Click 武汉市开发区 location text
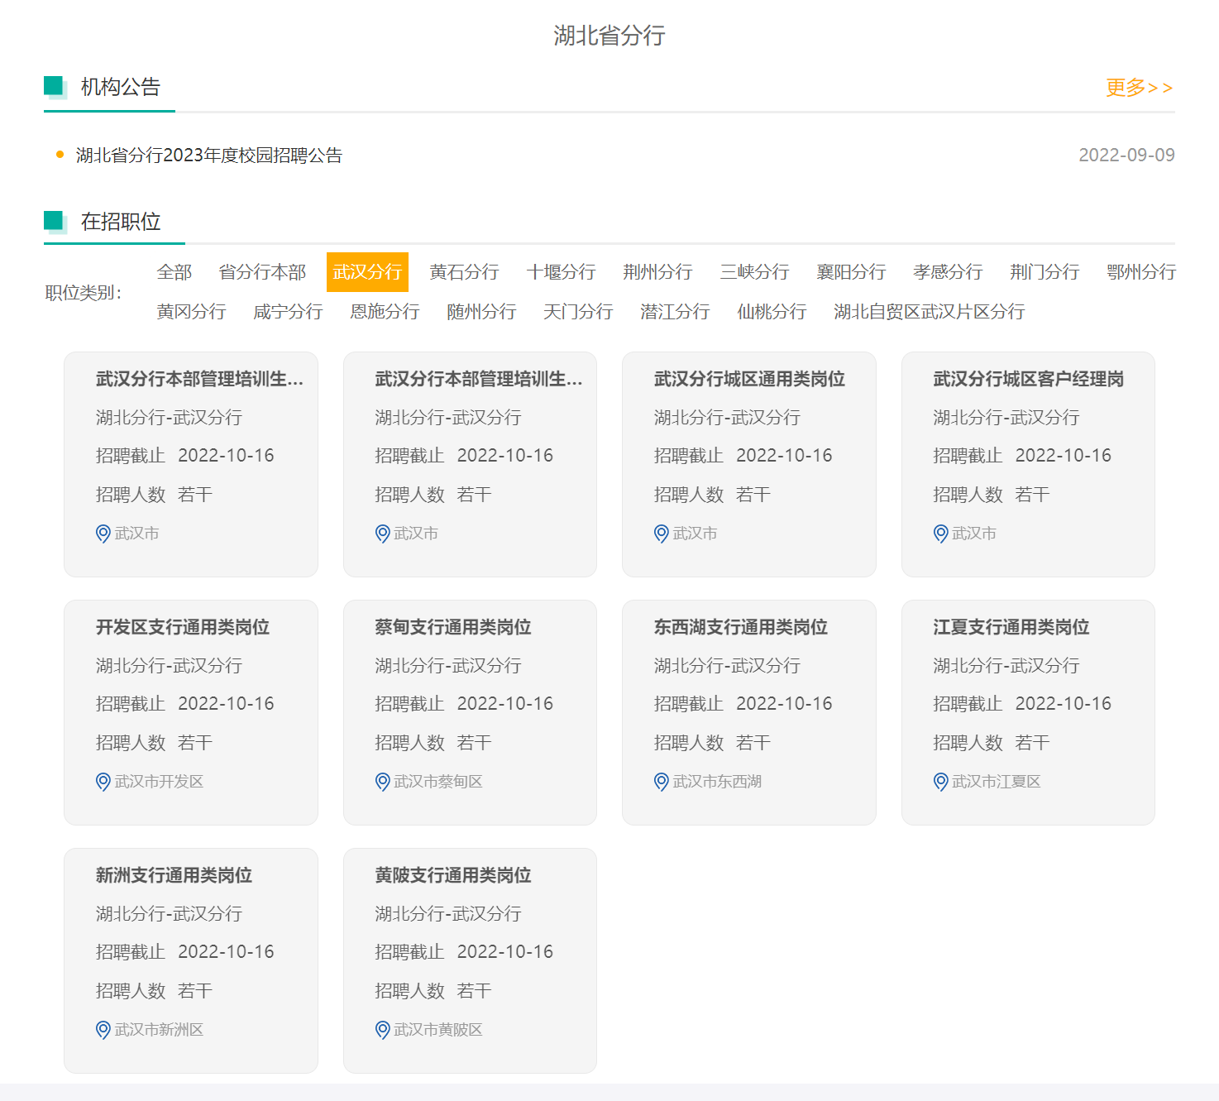The image size is (1219, 1101). [x=159, y=782]
